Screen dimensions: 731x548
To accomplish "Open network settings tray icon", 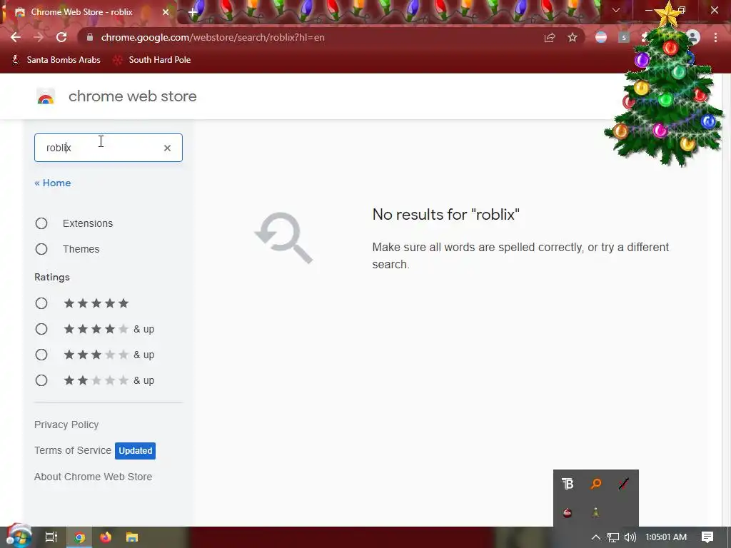I will point(613,537).
